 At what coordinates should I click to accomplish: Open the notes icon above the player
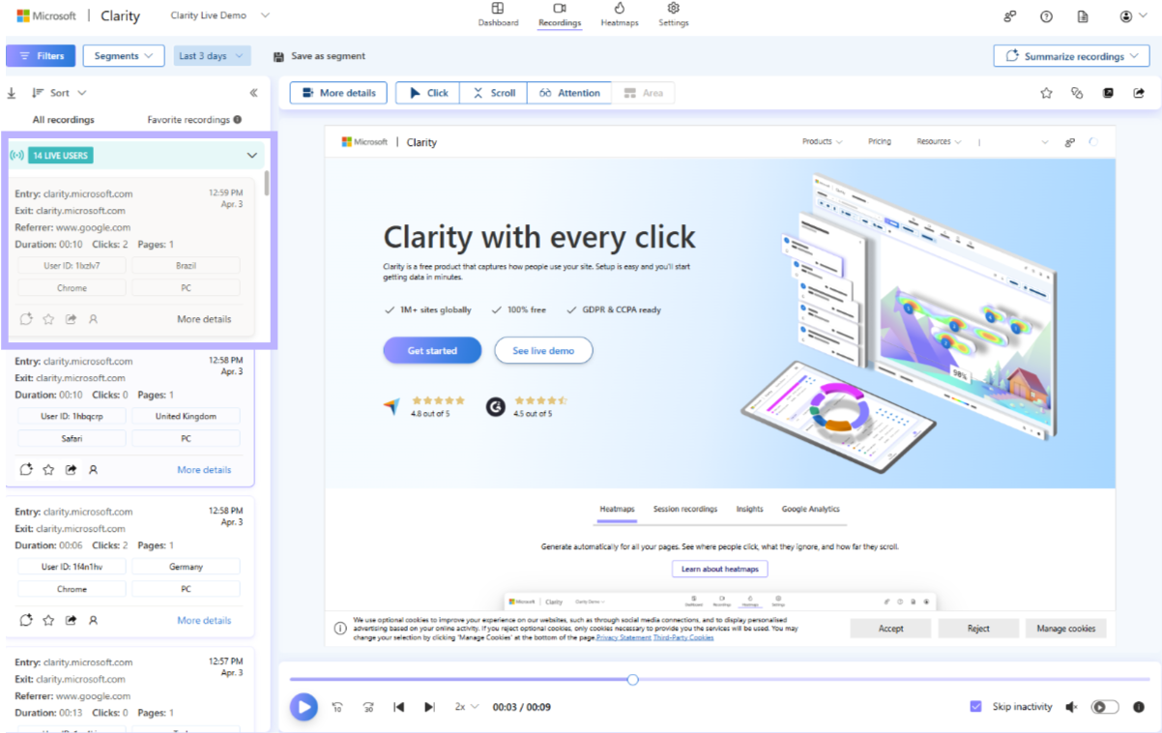coord(1108,93)
